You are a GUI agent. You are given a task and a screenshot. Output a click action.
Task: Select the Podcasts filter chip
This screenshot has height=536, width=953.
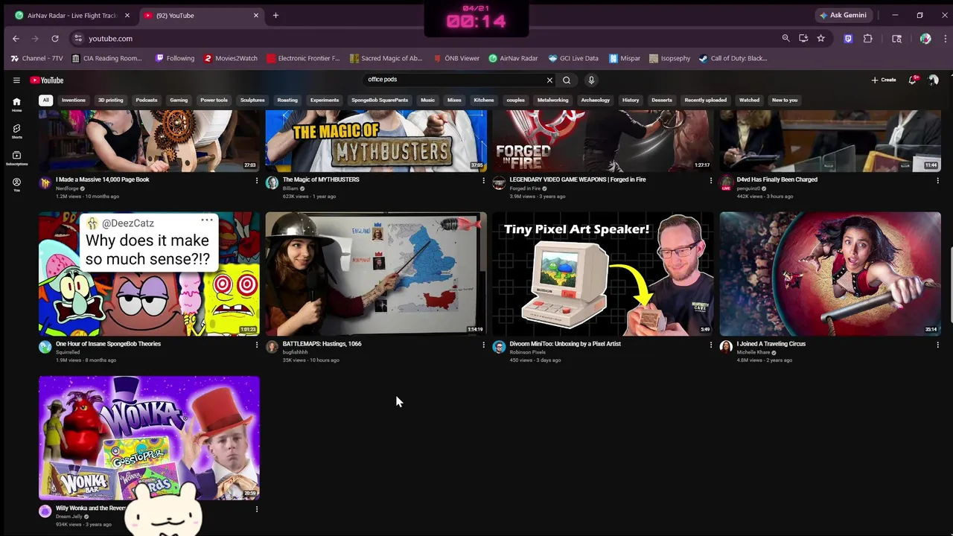[x=147, y=100]
